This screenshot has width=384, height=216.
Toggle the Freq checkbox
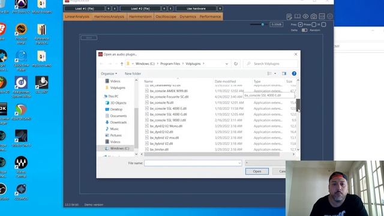pos(300,25)
